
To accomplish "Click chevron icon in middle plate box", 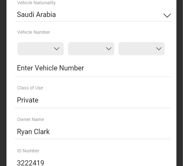I will [x=109, y=49].
